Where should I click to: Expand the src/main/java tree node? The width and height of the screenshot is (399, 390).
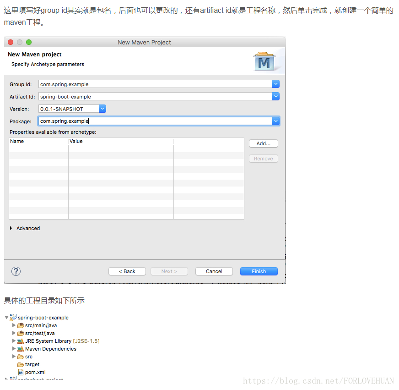[x=14, y=325]
